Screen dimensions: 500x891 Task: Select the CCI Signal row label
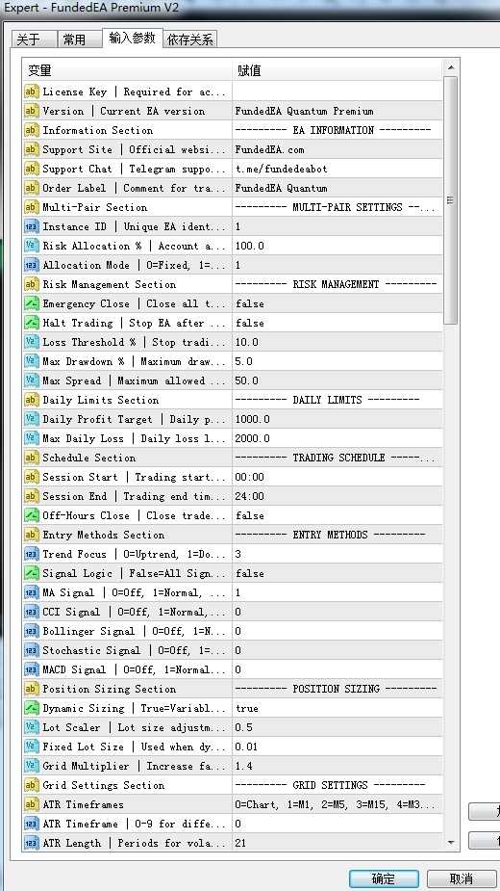pos(134,612)
